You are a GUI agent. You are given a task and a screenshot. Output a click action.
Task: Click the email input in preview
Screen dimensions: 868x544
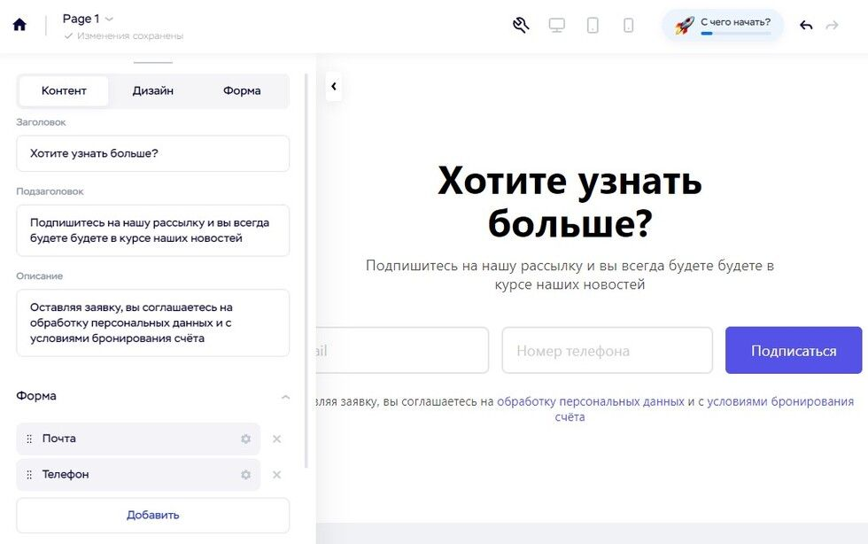[402, 350]
